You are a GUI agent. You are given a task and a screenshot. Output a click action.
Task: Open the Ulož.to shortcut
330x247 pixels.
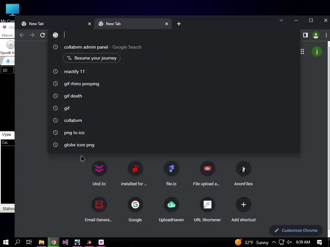point(99,173)
